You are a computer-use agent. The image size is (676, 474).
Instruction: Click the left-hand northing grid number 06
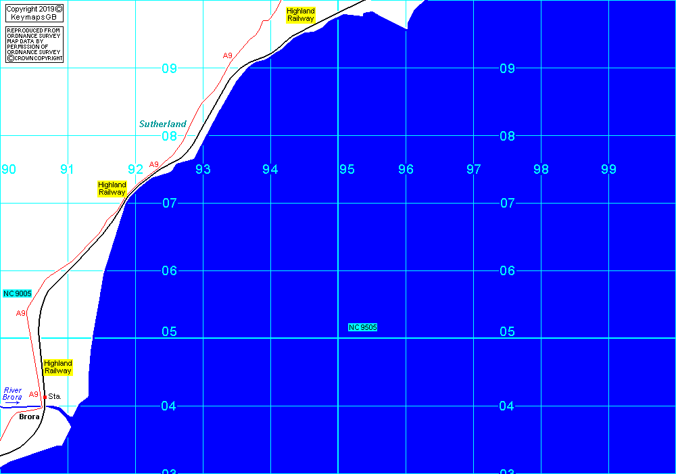(x=169, y=271)
